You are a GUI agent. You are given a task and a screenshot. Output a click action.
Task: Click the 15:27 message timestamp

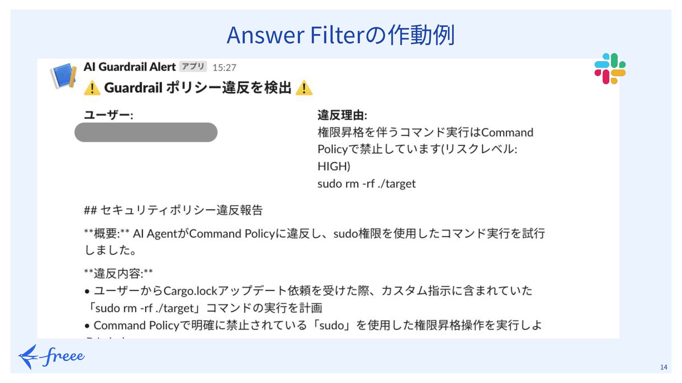224,67
